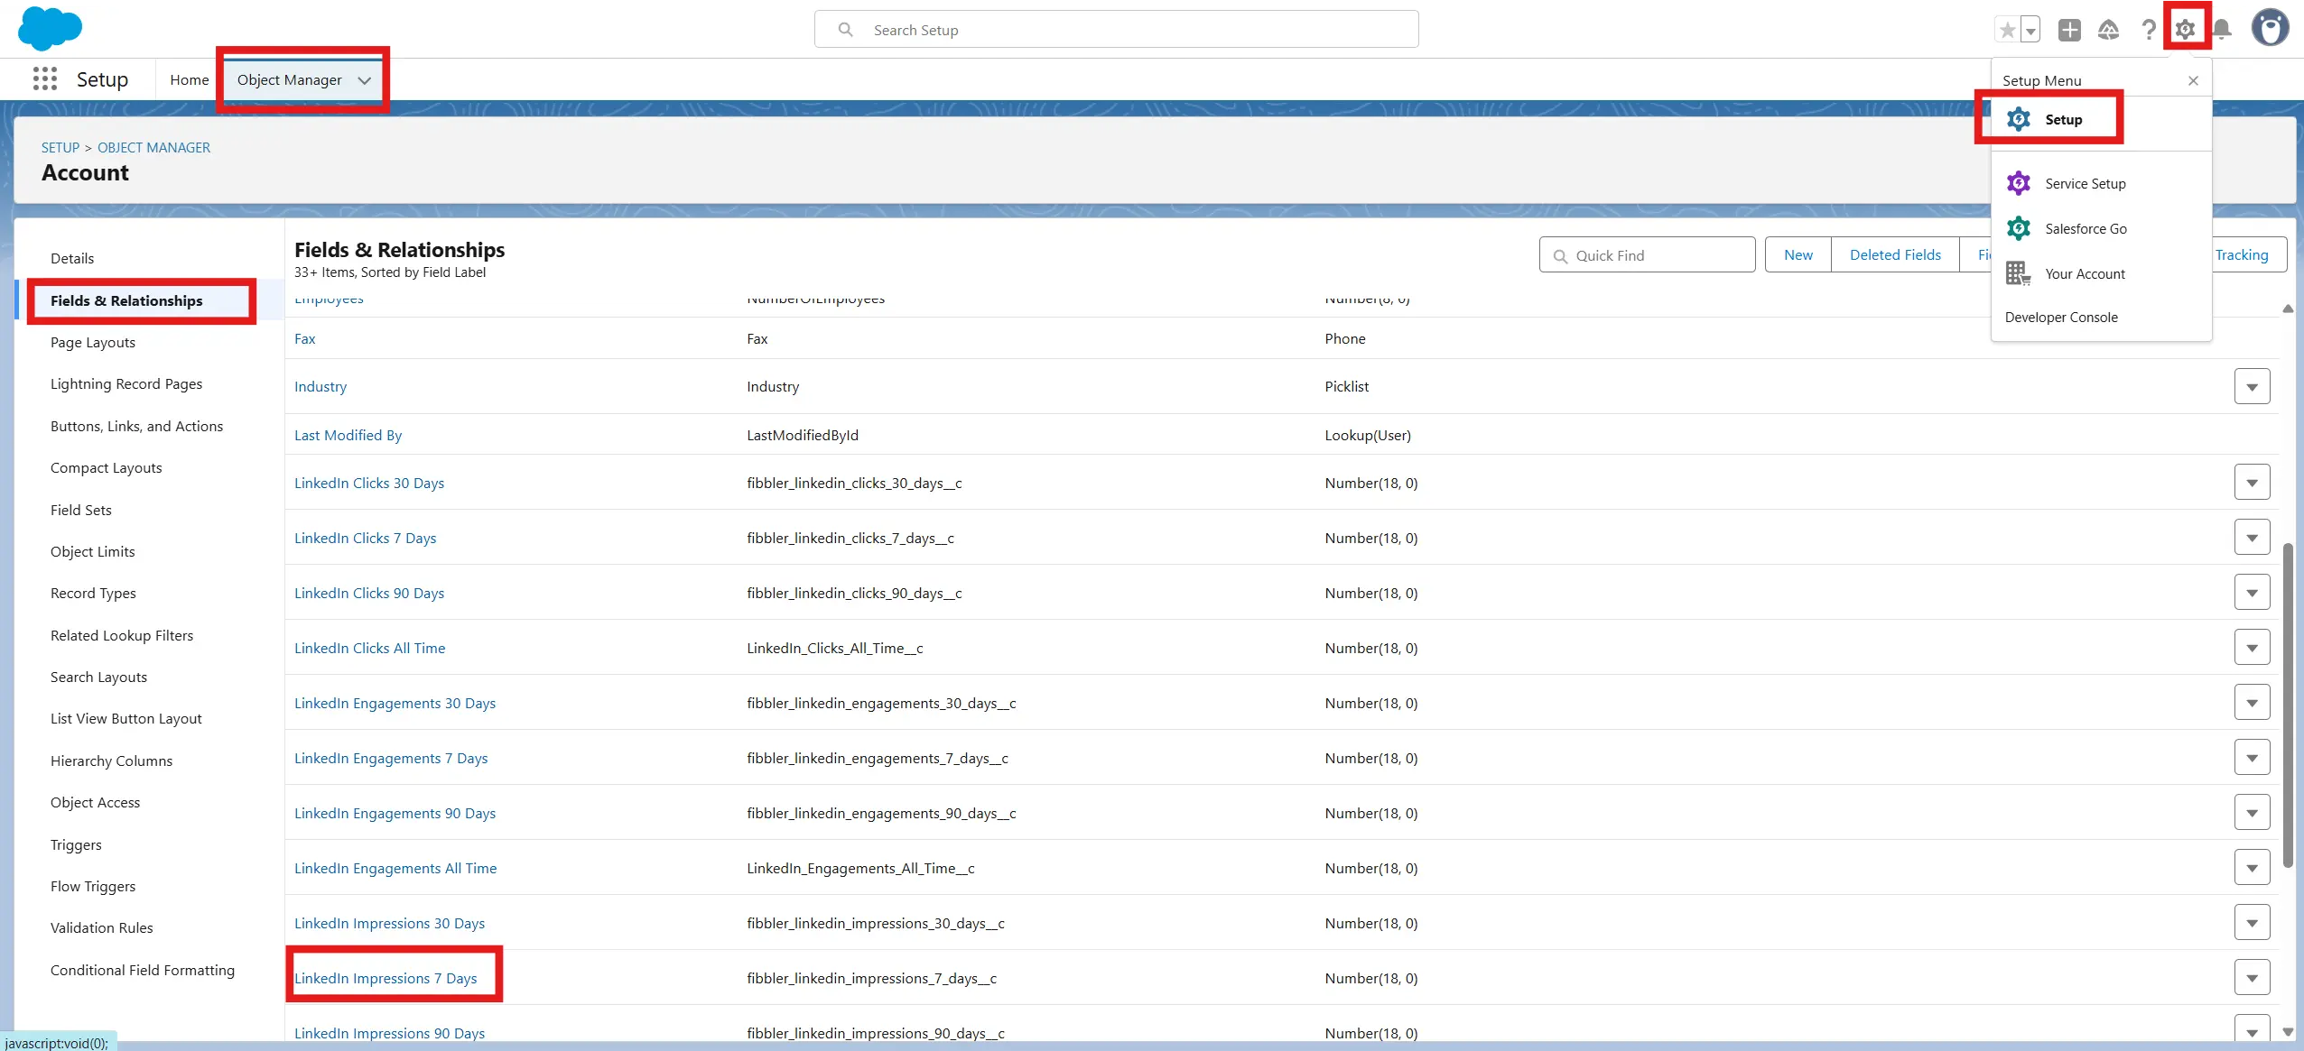
Task: Click the Global Actions plus icon
Action: pos(2069,30)
